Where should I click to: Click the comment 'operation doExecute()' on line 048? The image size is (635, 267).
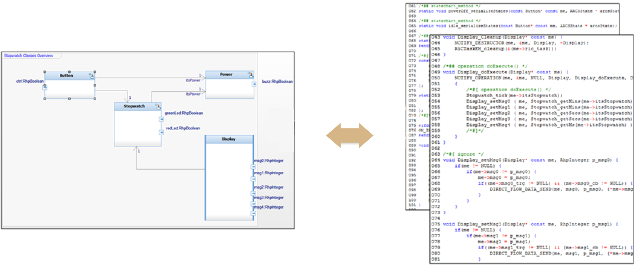[485, 66]
